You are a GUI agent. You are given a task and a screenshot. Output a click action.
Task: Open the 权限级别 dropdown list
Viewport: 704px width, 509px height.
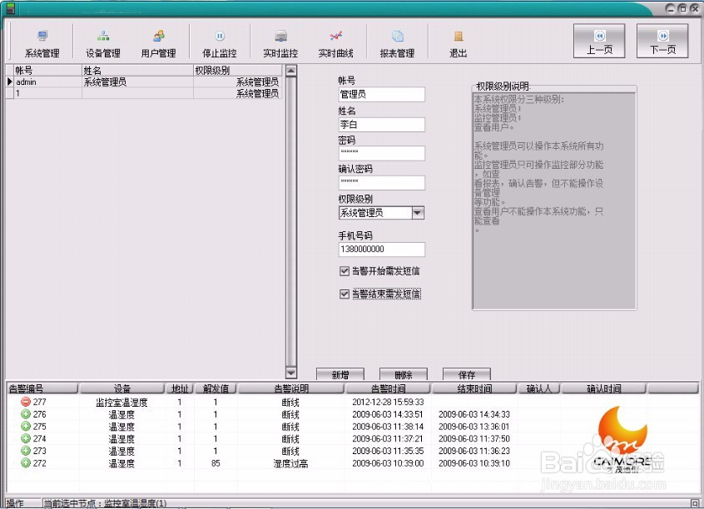[x=419, y=212]
